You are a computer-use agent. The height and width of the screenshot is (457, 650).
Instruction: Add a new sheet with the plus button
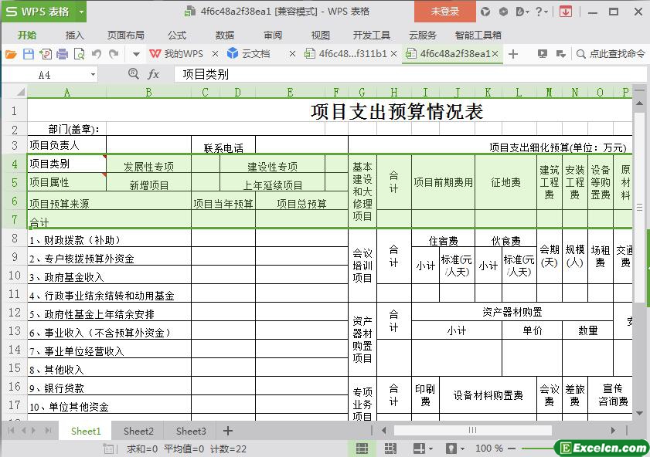click(x=227, y=431)
